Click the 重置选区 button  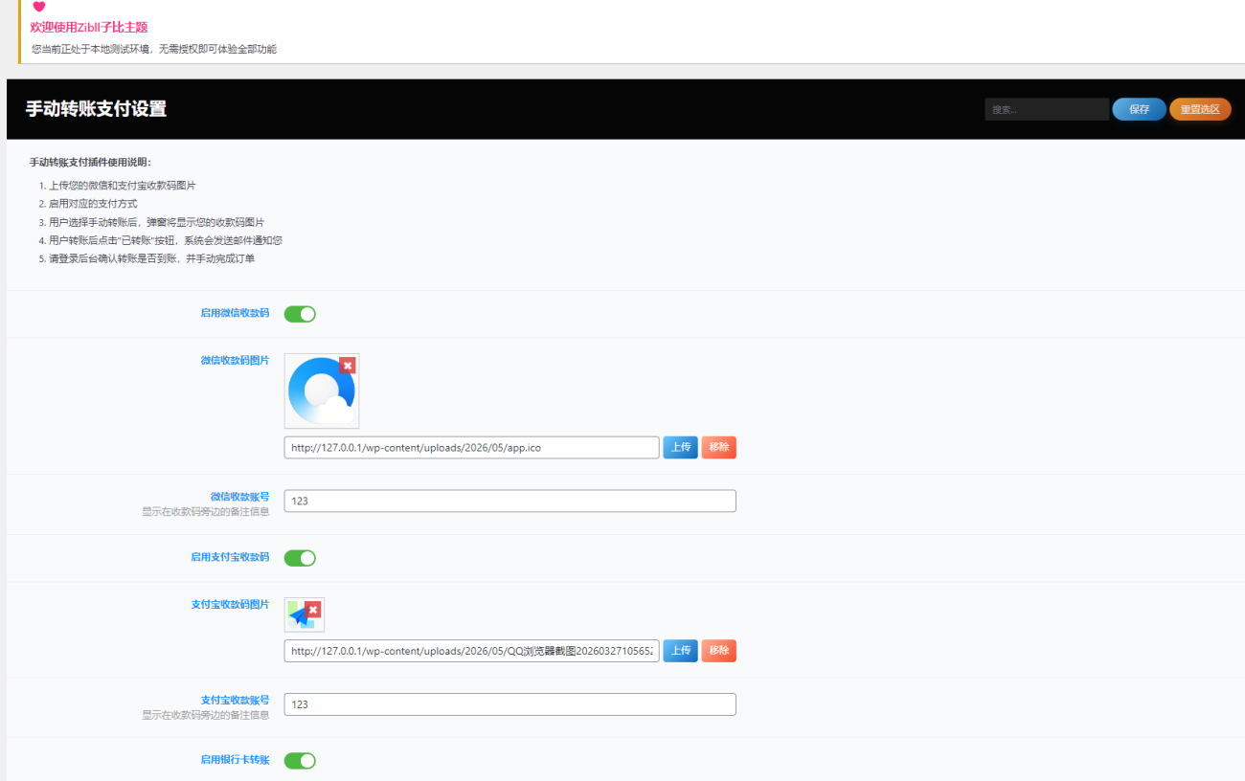pyautogui.click(x=1200, y=109)
